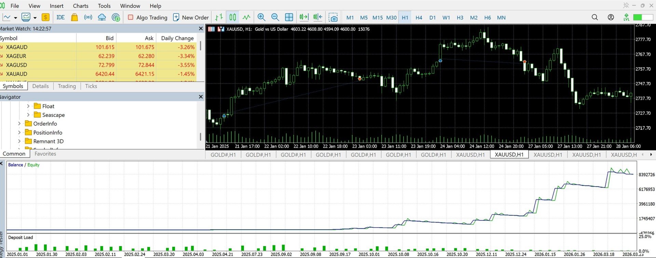656x258 pixels.
Task: Open the Market shopping bag icon
Action: tap(74, 17)
